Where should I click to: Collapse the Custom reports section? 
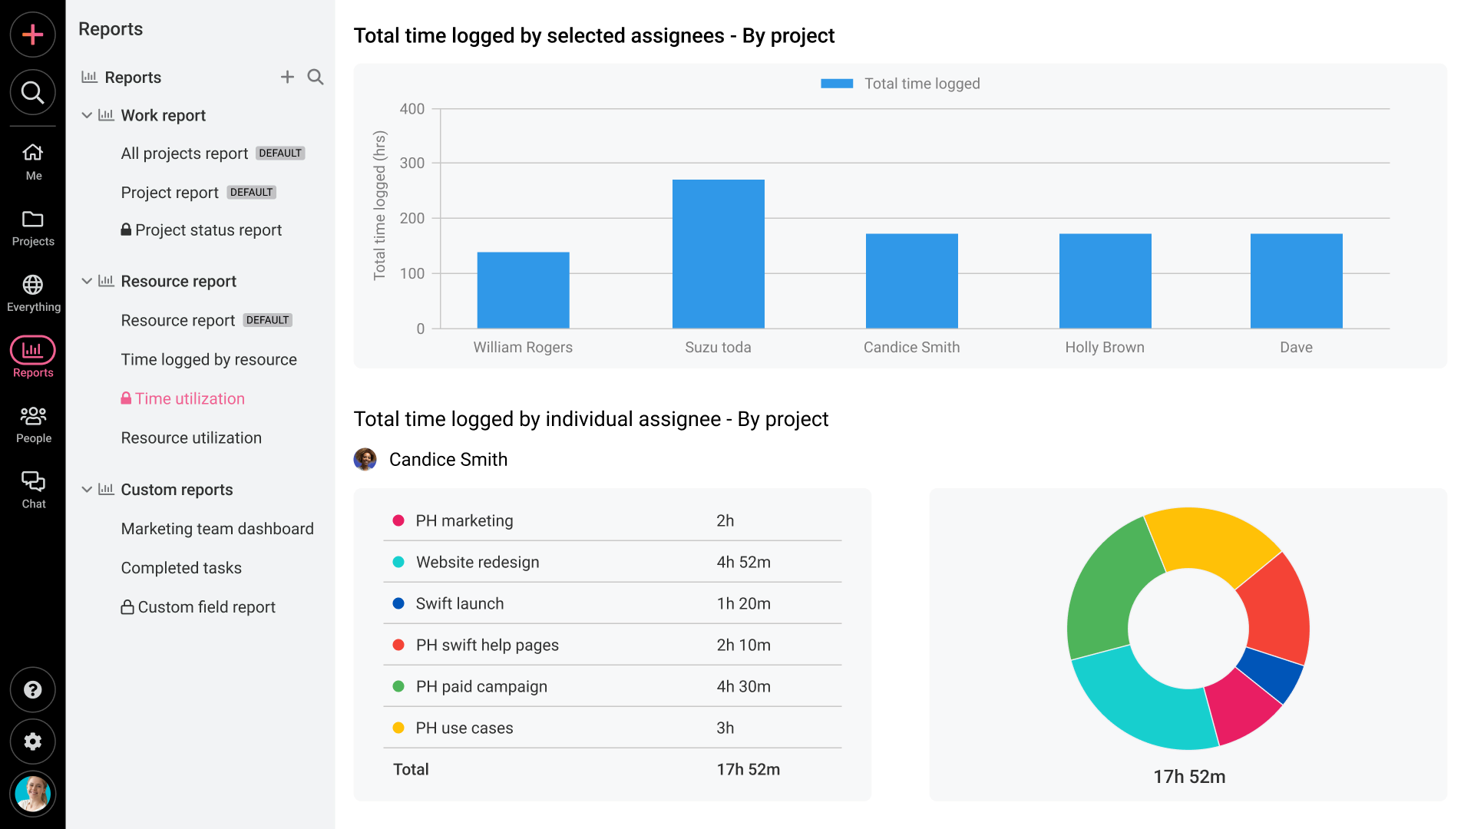pyautogui.click(x=87, y=489)
